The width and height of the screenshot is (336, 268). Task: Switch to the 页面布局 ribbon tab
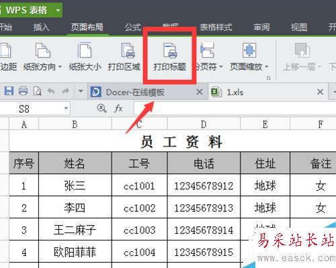(87, 28)
